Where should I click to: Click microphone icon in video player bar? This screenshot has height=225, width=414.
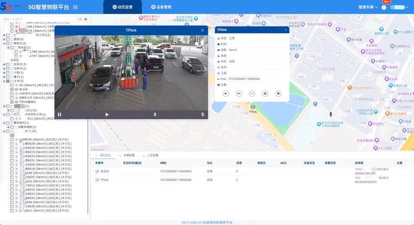click(x=155, y=115)
